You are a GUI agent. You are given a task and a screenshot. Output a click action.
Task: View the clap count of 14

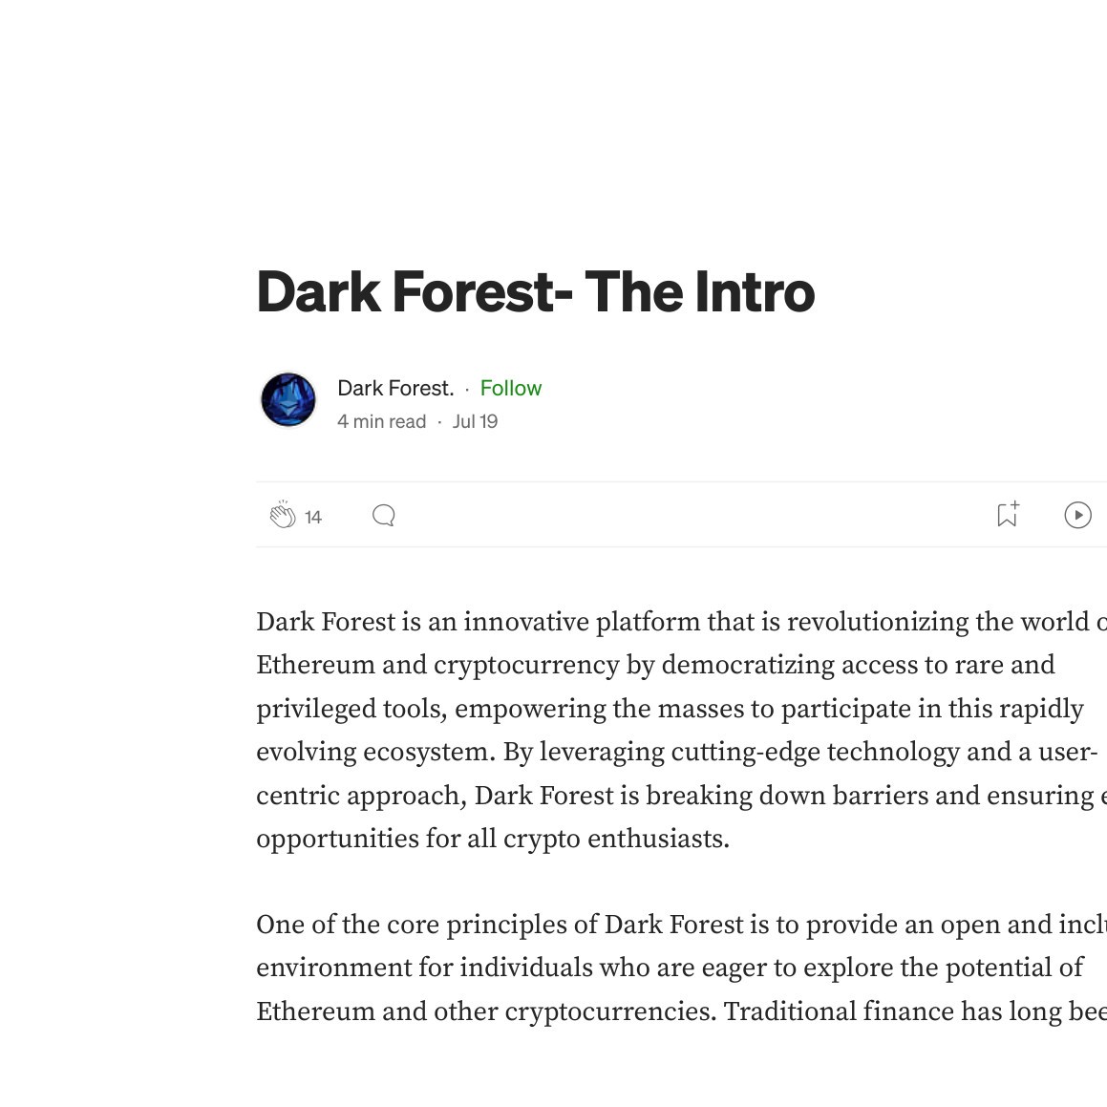313,517
